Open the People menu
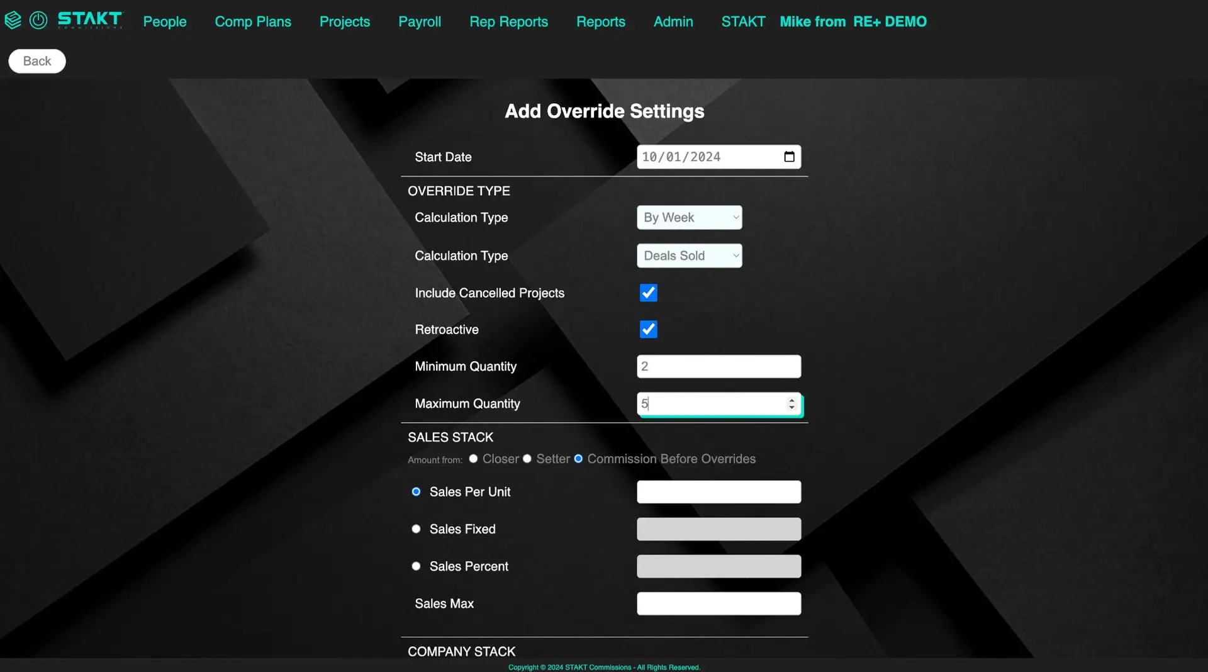The width and height of the screenshot is (1208, 672). [165, 21]
